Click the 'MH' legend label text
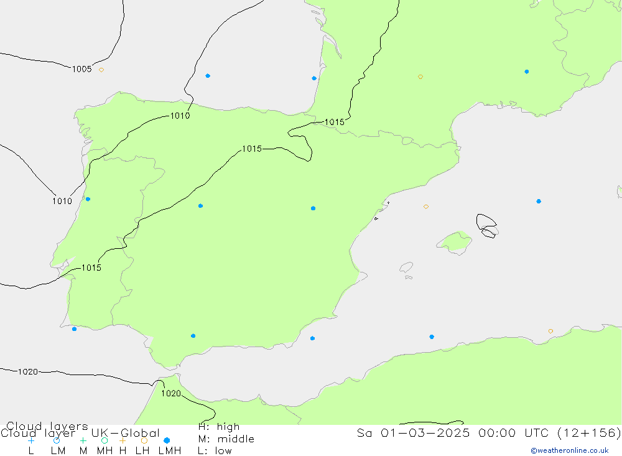This screenshot has height=456, width=622. click(104, 451)
